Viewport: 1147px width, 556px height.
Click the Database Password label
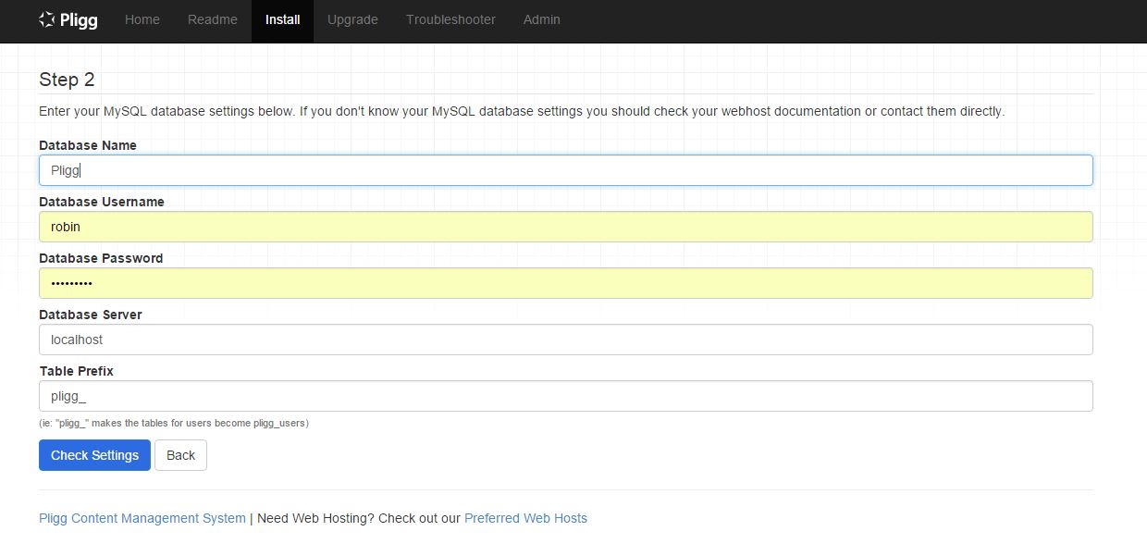[x=101, y=258]
